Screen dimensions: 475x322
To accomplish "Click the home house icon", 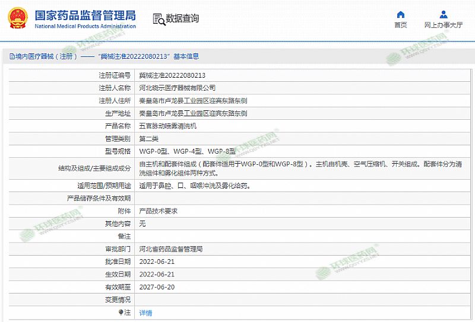I will click(401, 14).
